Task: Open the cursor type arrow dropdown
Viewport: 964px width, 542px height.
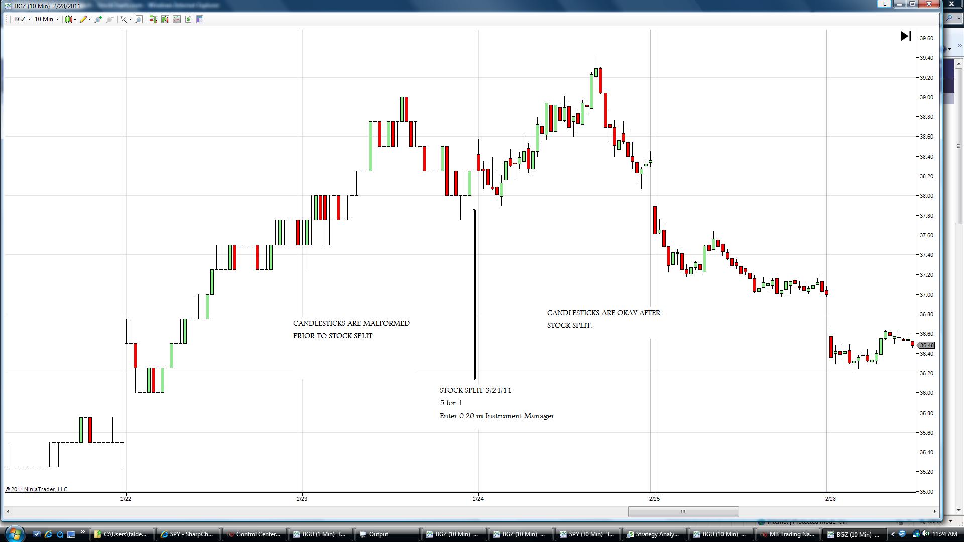Action: point(126,19)
